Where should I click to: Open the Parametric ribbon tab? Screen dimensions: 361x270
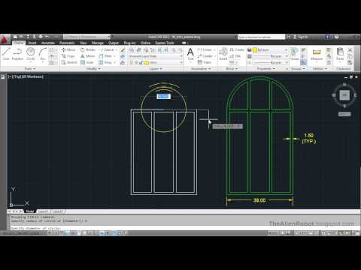point(67,43)
